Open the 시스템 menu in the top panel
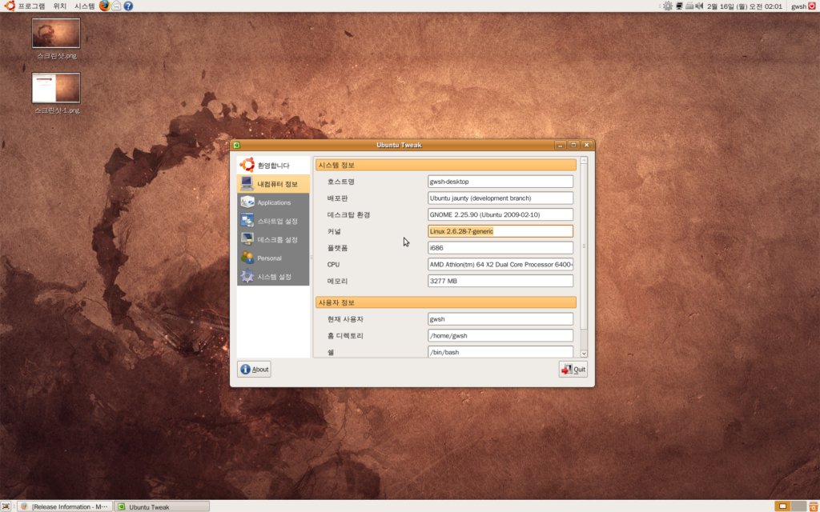 84,6
